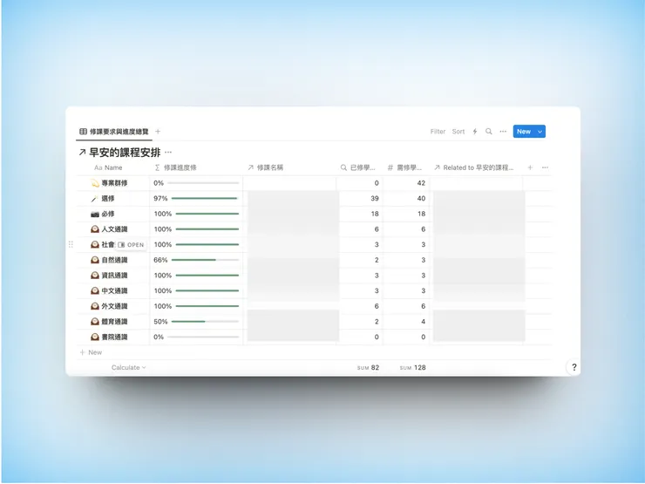Screen dimensions: 645x484
Task: Click the 體育通識 row icon
Action: (95, 322)
